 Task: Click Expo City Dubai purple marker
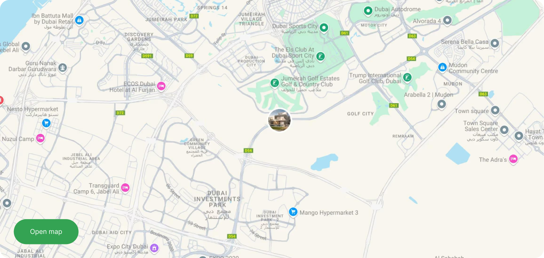pyautogui.click(x=154, y=248)
